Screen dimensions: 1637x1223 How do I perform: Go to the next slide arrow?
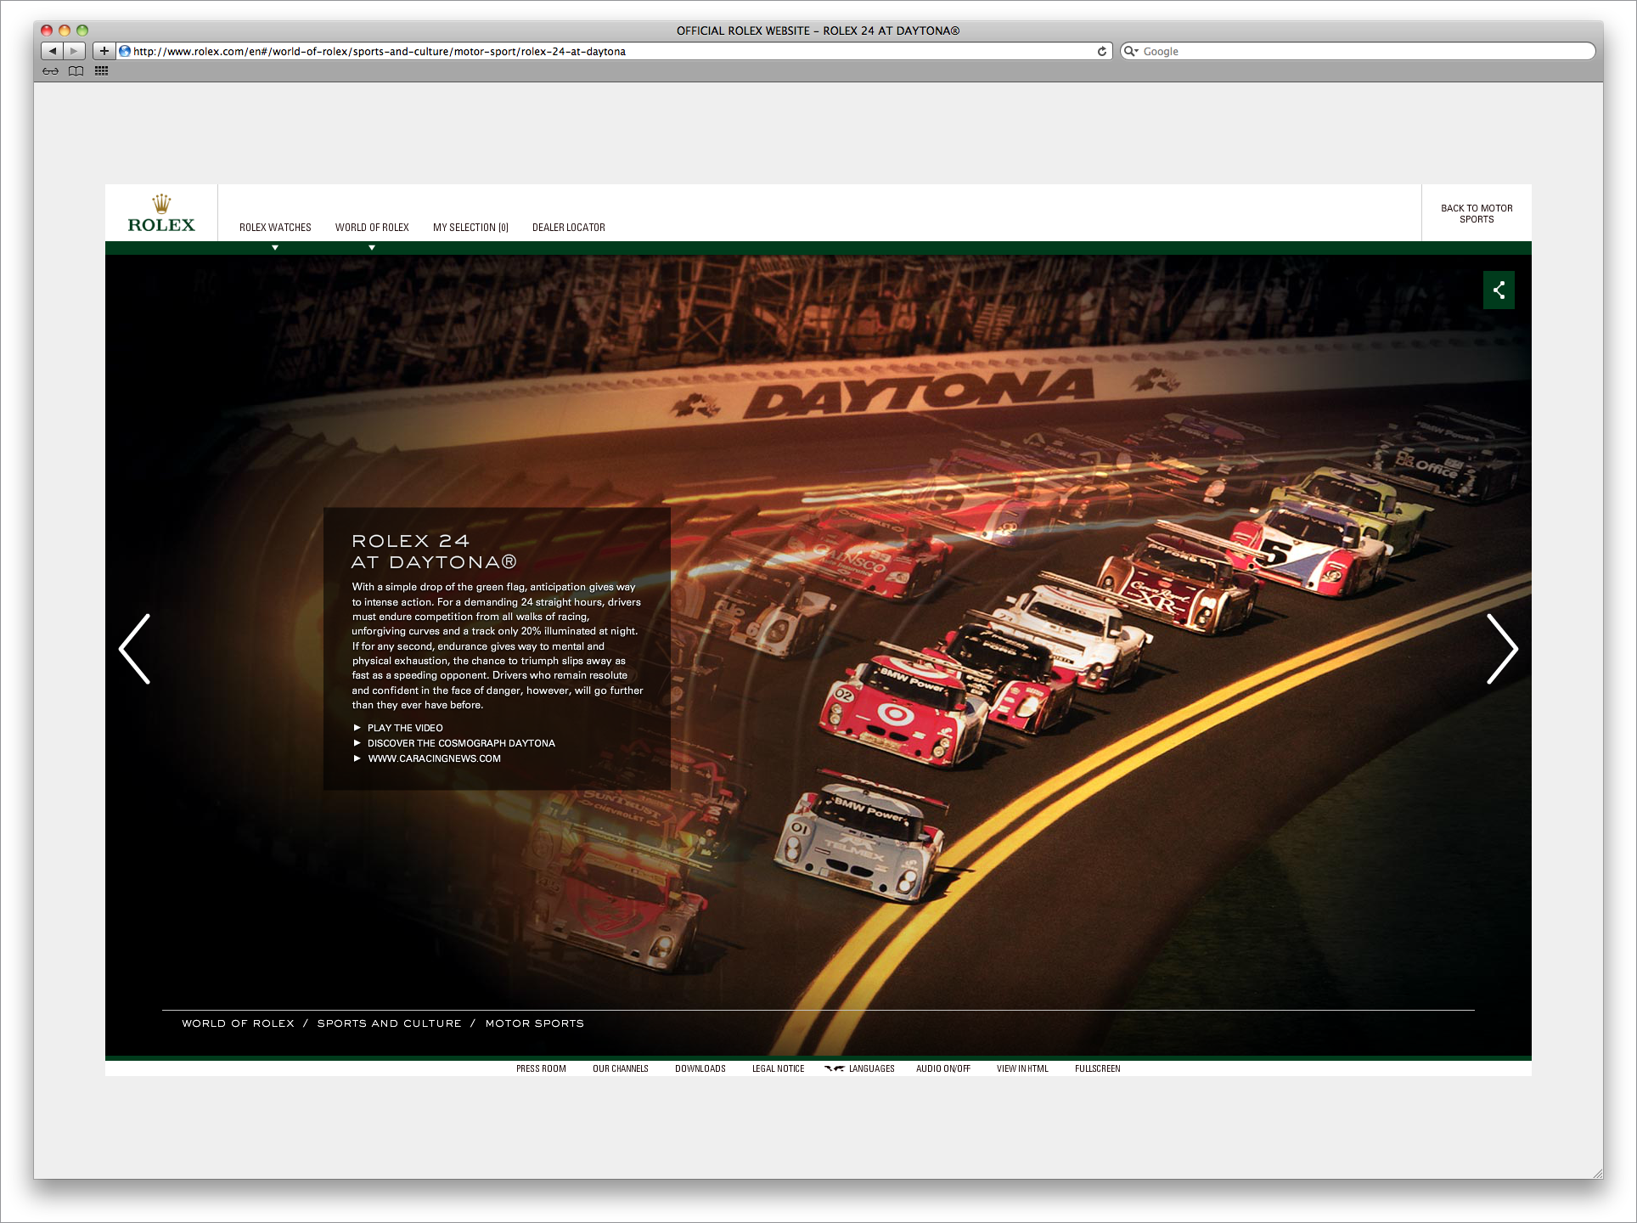pos(1502,649)
